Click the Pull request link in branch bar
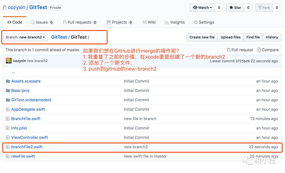Viewport: 285px width, 173px height. (240, 50)
